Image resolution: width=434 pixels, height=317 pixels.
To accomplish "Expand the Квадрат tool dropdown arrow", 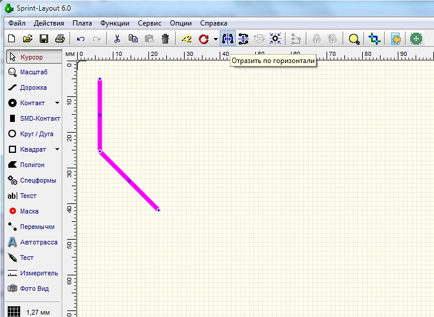I will tap(58, 149).
